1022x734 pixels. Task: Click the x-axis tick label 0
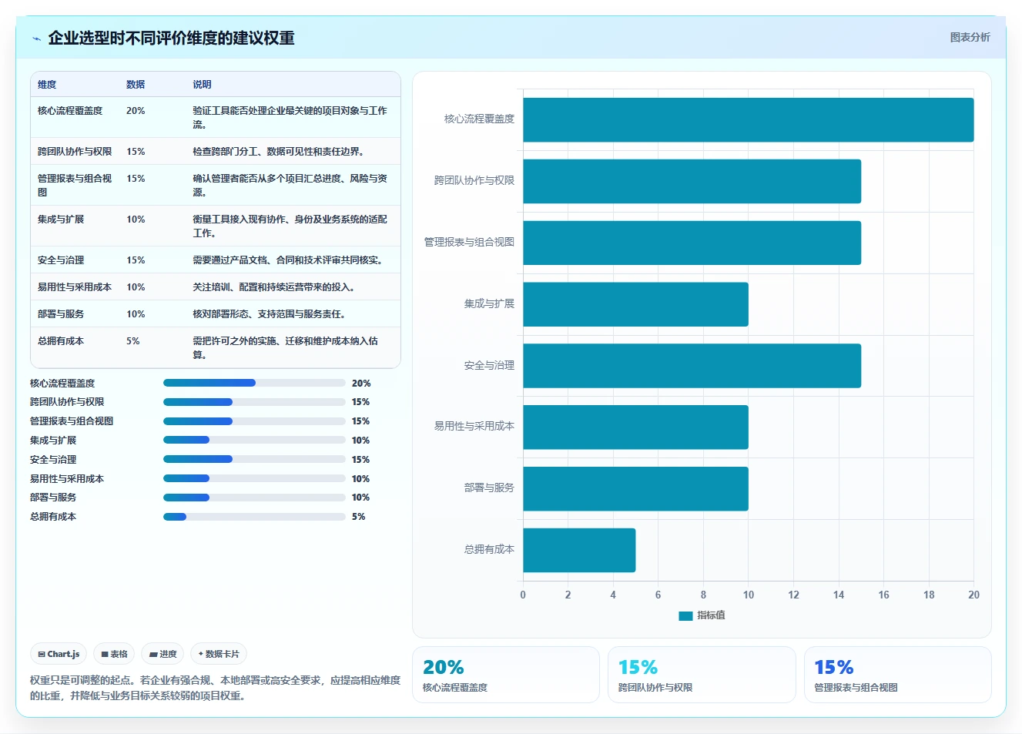(x=523, y=595)
